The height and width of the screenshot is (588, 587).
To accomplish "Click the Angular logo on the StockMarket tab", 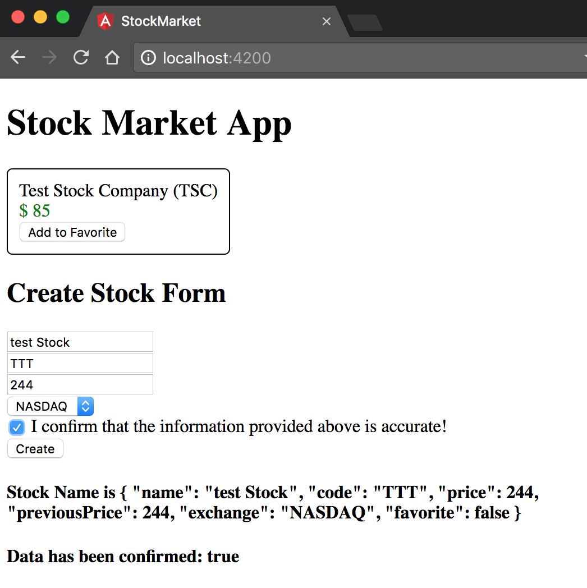I will [x=105, y=21].
